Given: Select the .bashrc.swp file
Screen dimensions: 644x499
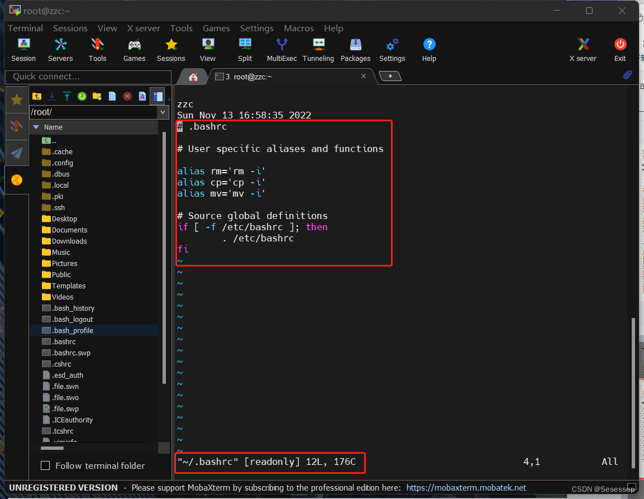Looking at the screenshot, I should (x=66, y=353).
